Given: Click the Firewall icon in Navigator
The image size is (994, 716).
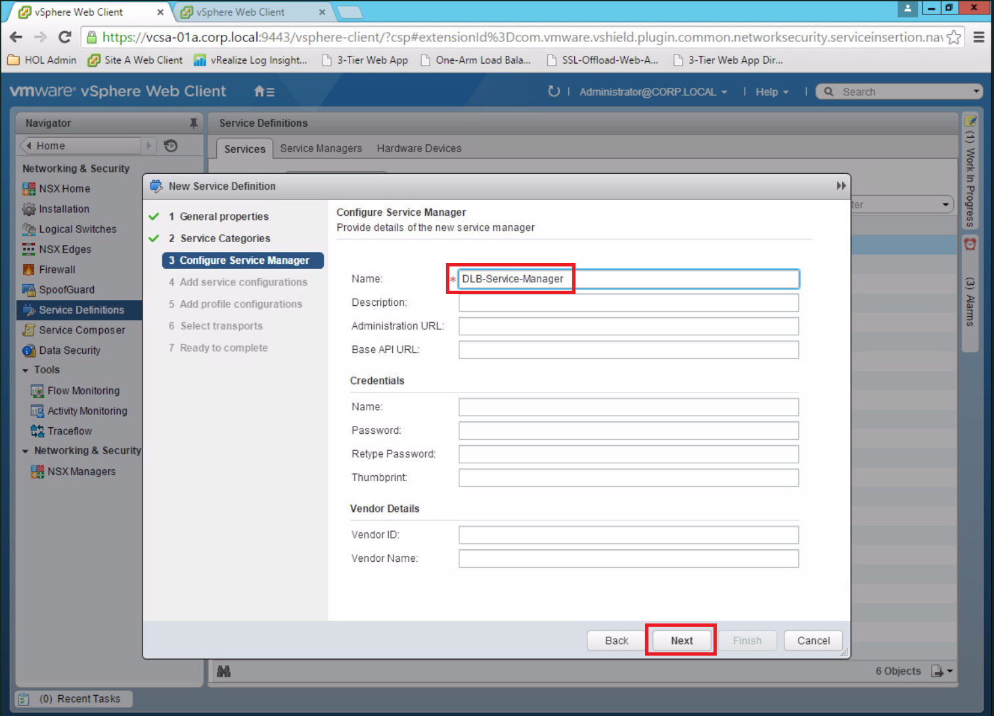Looking at the screenshot, I should (x=29, y=270).
